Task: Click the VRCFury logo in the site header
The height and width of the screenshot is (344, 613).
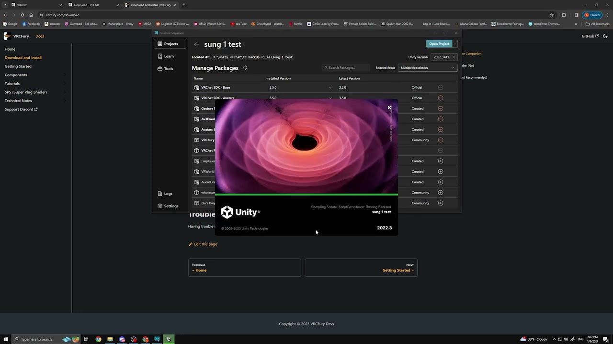Action: click(x=7, y=36)
